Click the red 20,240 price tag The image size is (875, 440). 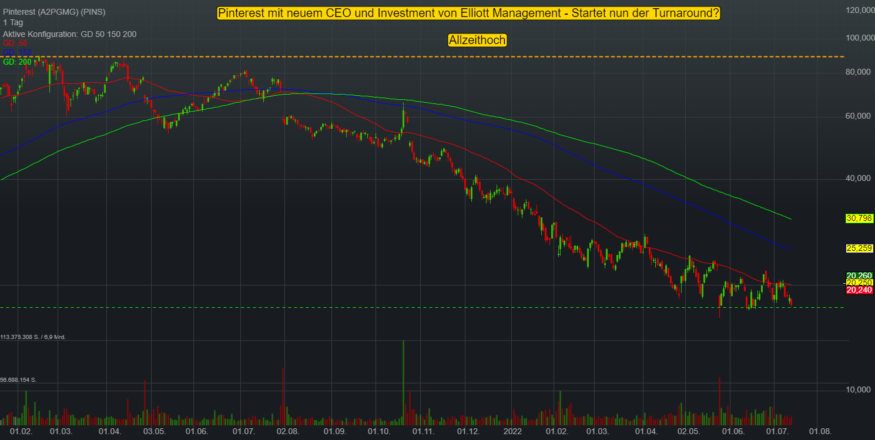tap(859, 290)
